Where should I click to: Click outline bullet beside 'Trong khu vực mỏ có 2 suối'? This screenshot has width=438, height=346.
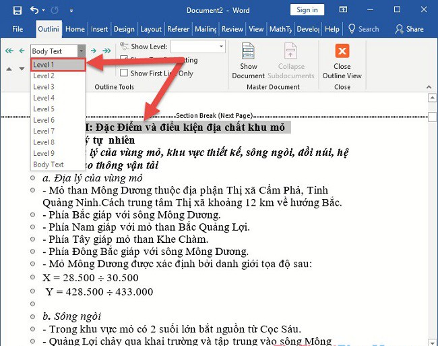tap(33, 329)
